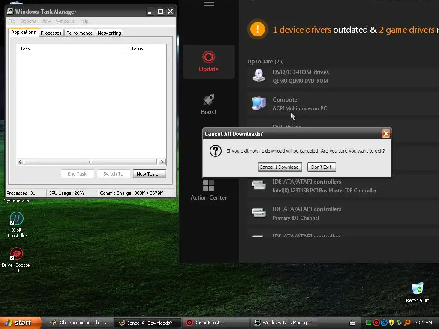
Task: Open the Recycle Bin
Action: pos(418,292)
